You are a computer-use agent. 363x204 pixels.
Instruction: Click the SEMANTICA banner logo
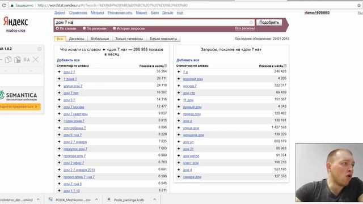(19, 96)
